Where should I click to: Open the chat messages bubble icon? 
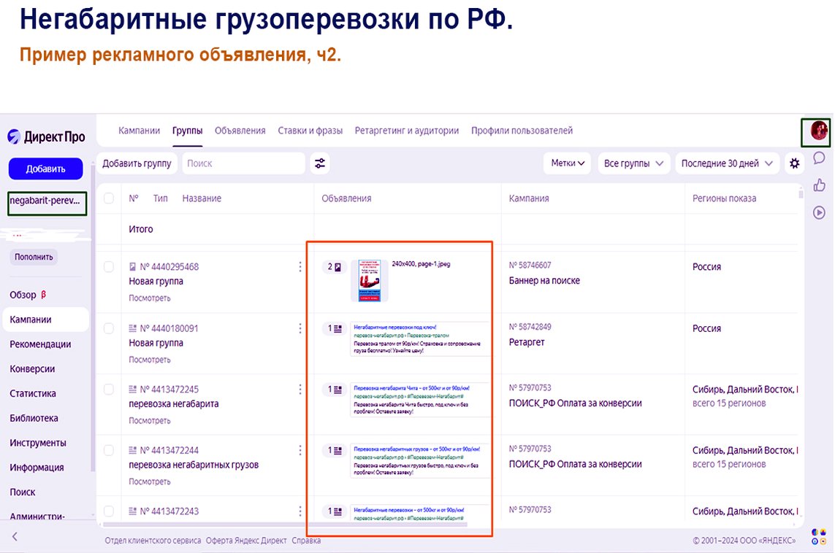click(x=819, y=158)
